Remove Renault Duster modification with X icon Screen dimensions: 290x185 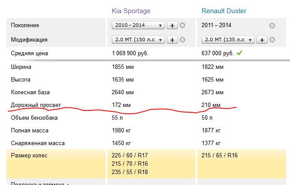point(272,40)
